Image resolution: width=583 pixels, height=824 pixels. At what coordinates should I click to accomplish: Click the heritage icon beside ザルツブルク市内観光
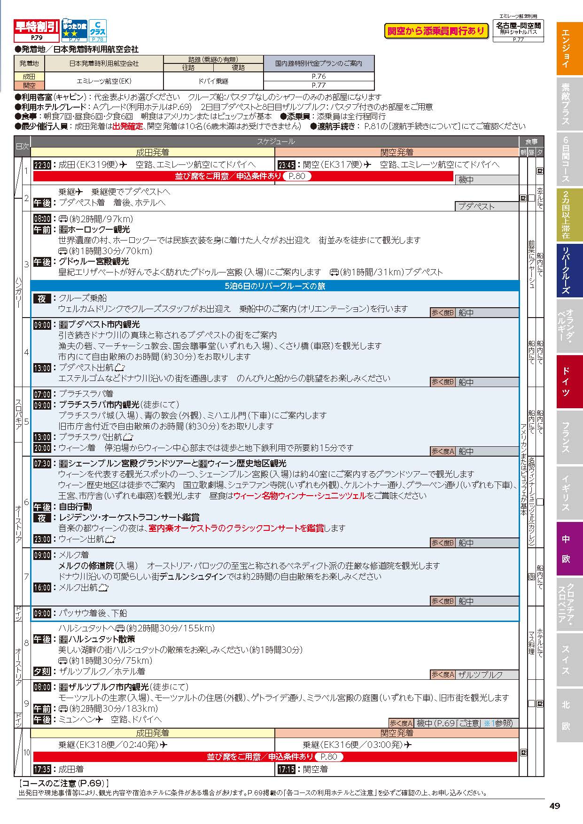[x=63, y=687]
